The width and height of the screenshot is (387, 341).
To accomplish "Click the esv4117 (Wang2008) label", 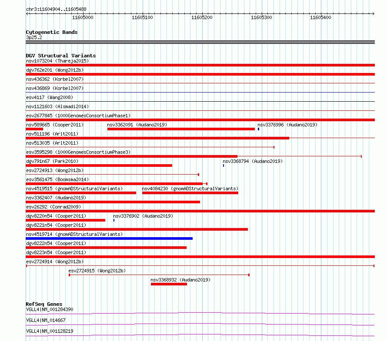I will coord(50,97).
